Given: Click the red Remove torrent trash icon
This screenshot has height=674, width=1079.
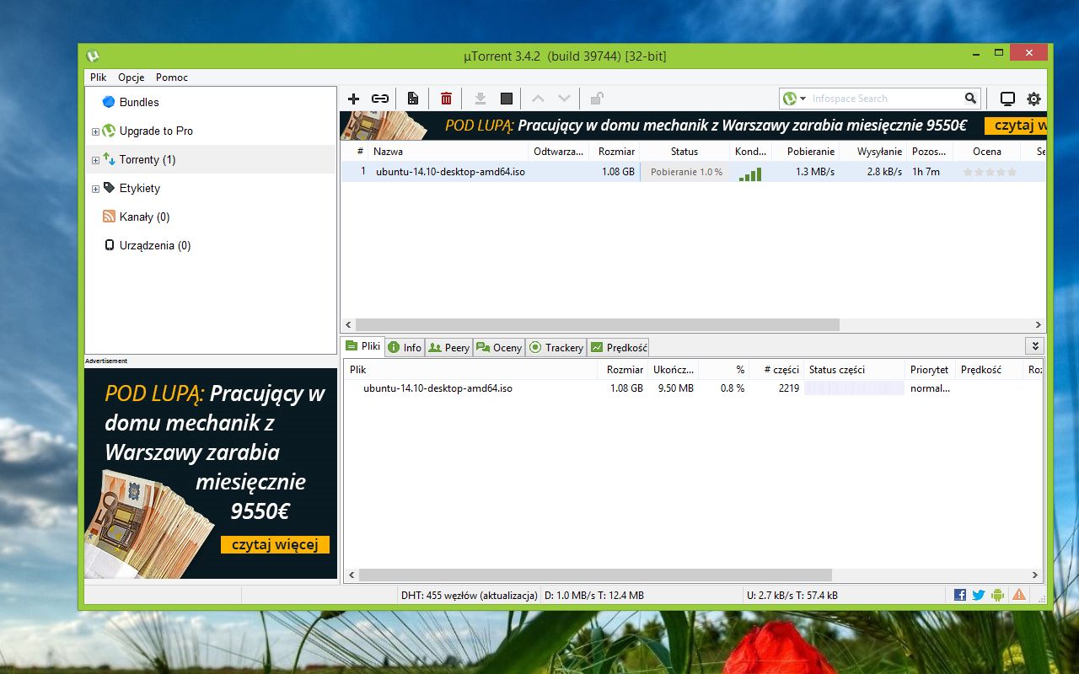Looking at the screenshot, I should [446, 99].
